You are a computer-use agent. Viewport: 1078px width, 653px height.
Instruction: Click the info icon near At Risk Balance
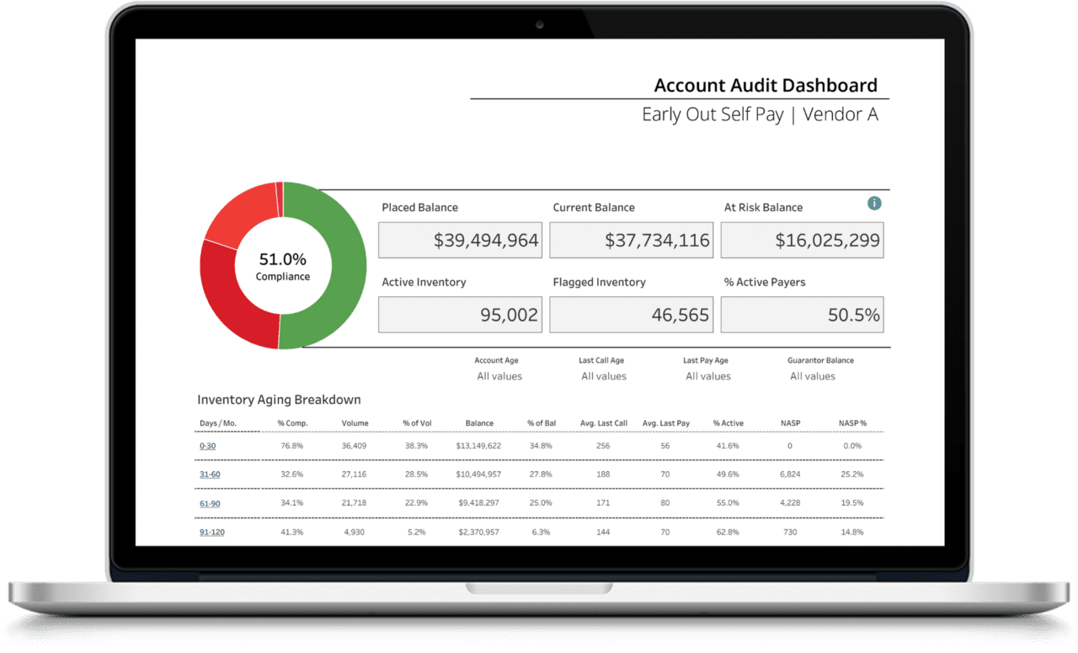(x=874, y=203)
